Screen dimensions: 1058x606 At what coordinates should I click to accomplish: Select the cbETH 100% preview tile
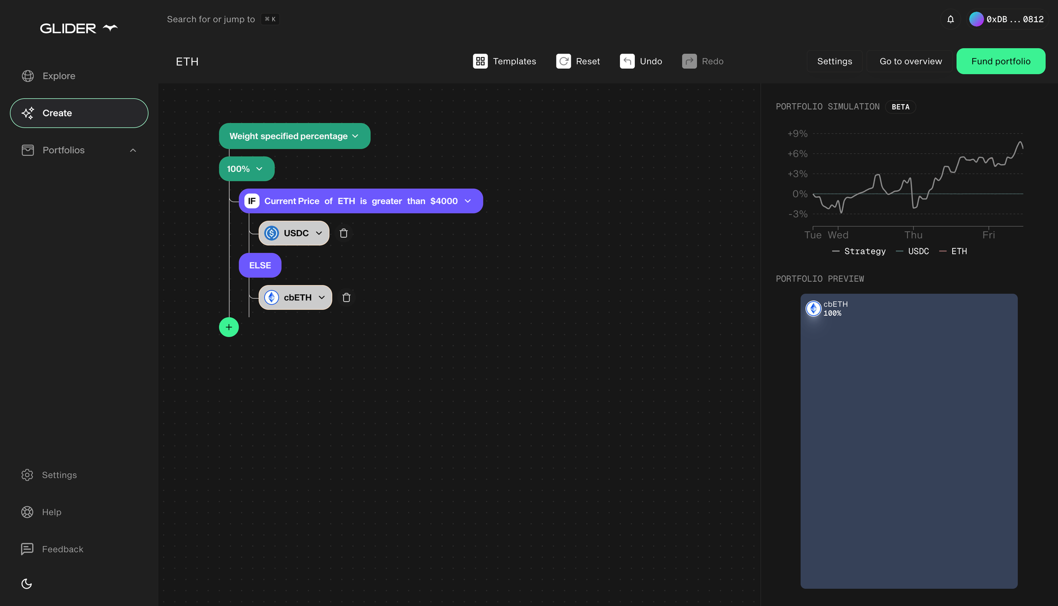click(x=908, y=441)
